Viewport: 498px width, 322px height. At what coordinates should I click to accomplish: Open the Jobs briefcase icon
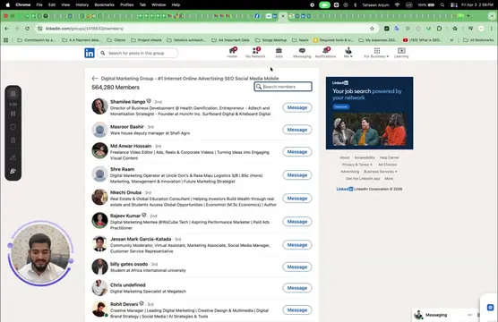[279, 53]
